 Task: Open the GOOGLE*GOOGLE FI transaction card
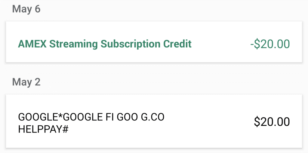click(x=154, y=121)
